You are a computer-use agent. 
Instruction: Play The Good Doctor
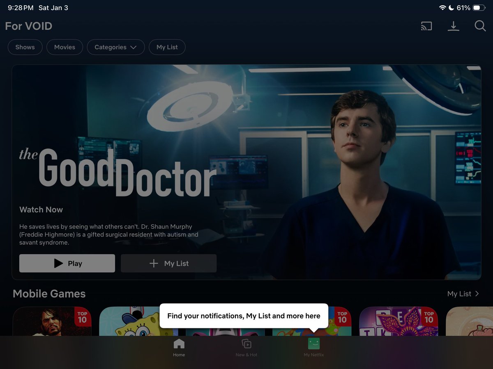pyautogui.click(x=67, y=263)
